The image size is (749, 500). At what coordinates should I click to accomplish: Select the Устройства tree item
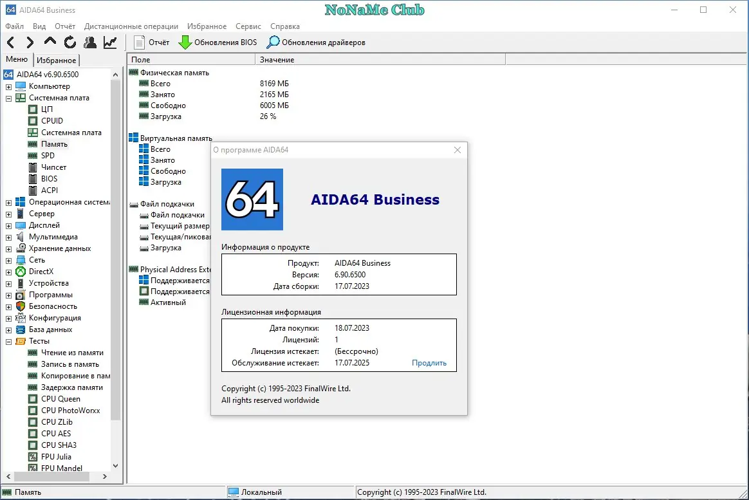(x=49, y=283)
